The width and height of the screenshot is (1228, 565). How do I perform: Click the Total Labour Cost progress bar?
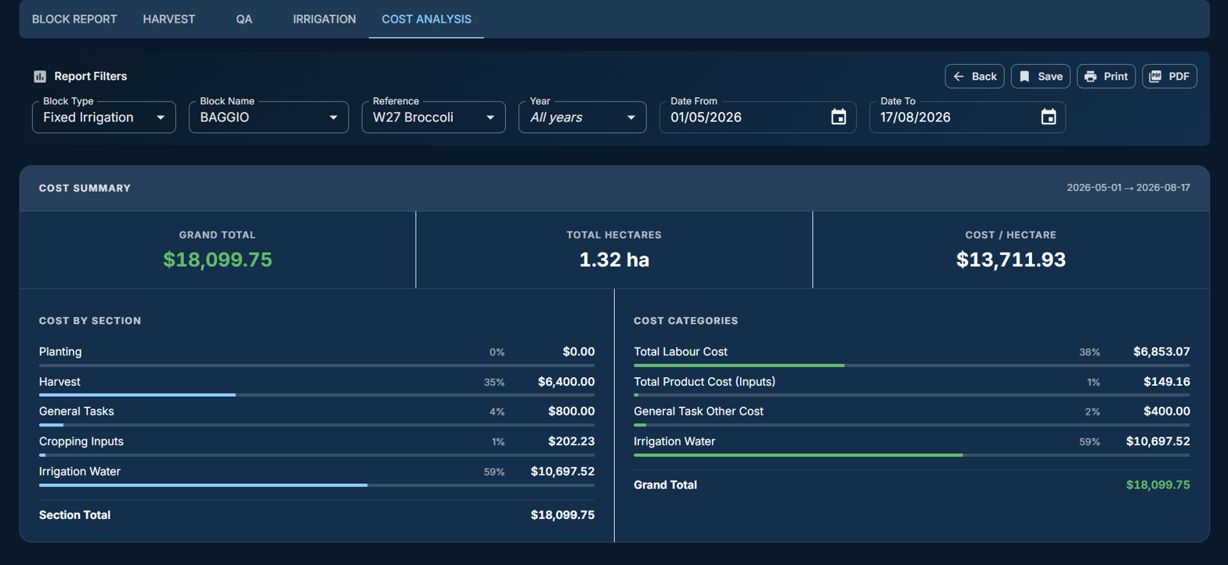click(x=912, y=365)
